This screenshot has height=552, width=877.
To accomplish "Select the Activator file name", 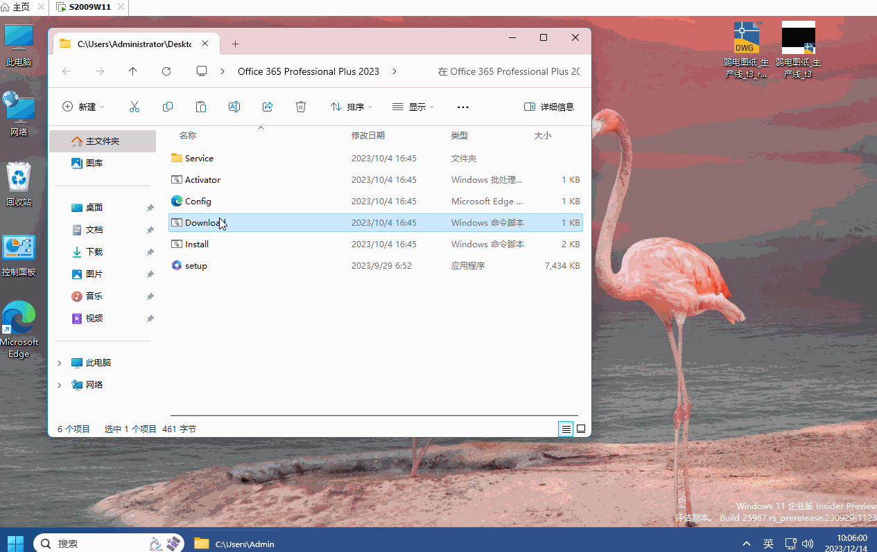I will 202,179.
